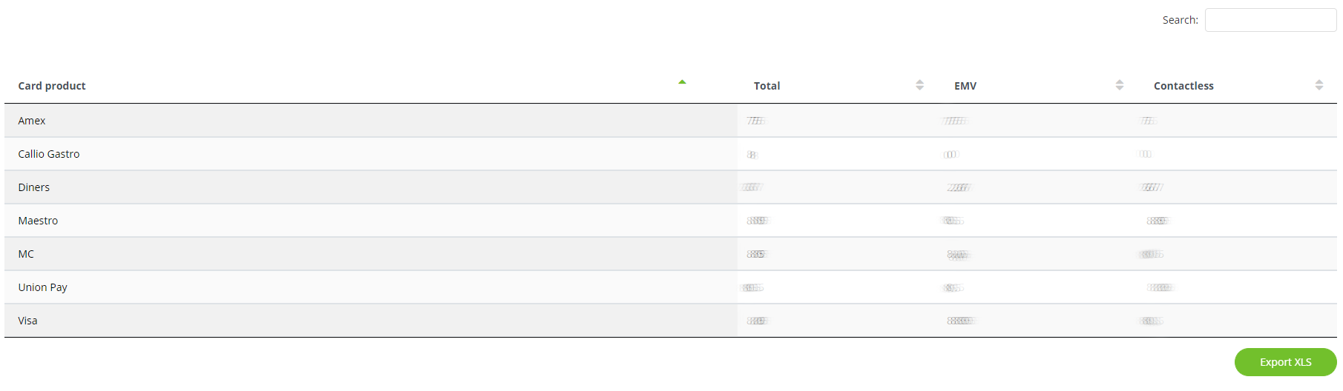Click Amex's blurred Contactless value
Viewport: 1343px width, 391px height.
pyautogui.click(x=1149, y=121)
